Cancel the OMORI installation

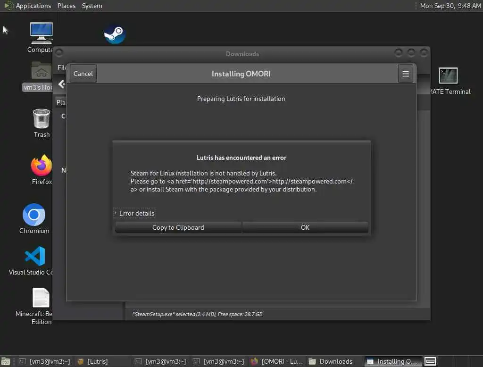[83, 74]
